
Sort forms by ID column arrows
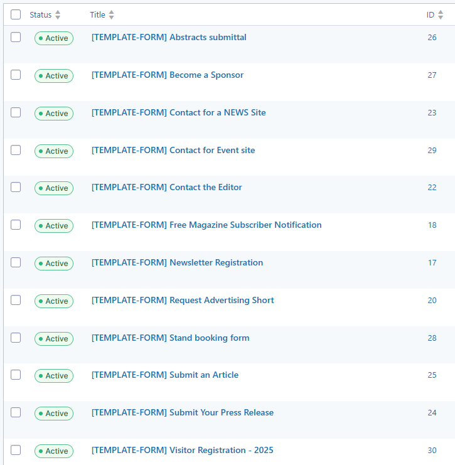click(x=441, y=15)
